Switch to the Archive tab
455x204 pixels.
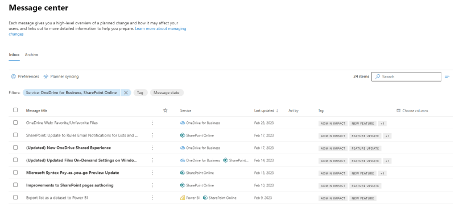pyautogui.click(x=31, y=54)
